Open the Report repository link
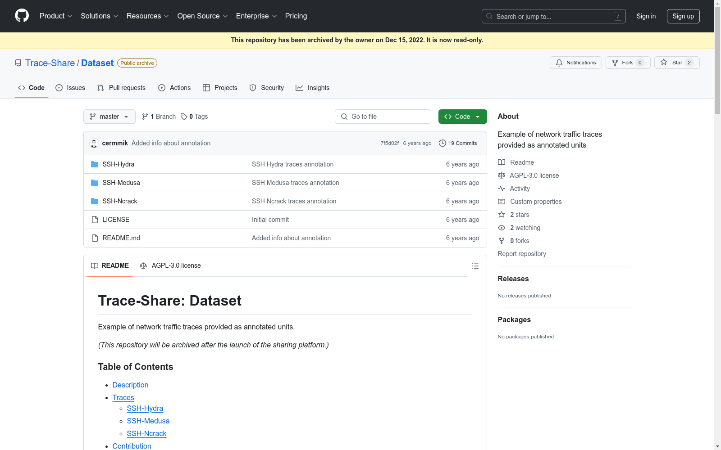Viewport: 721px width, 450px height. pos(522,254)
